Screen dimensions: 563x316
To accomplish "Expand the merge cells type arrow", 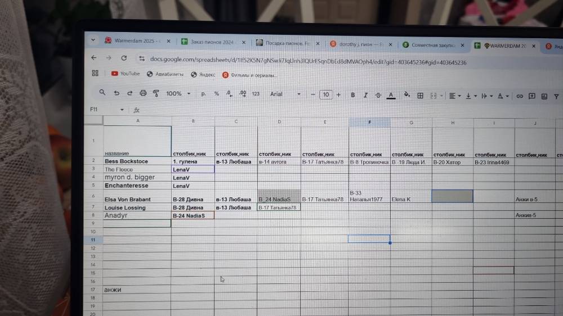I will pyautogui.click(x=441, y=96).
